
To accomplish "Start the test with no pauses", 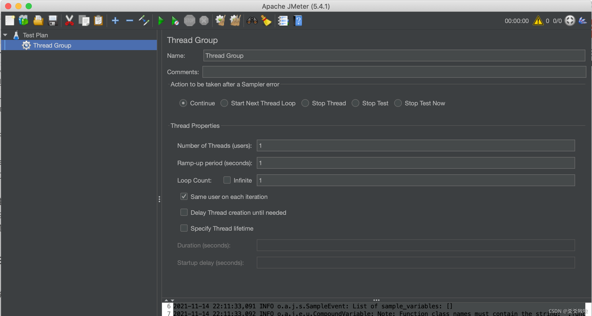I will (175, 21).
